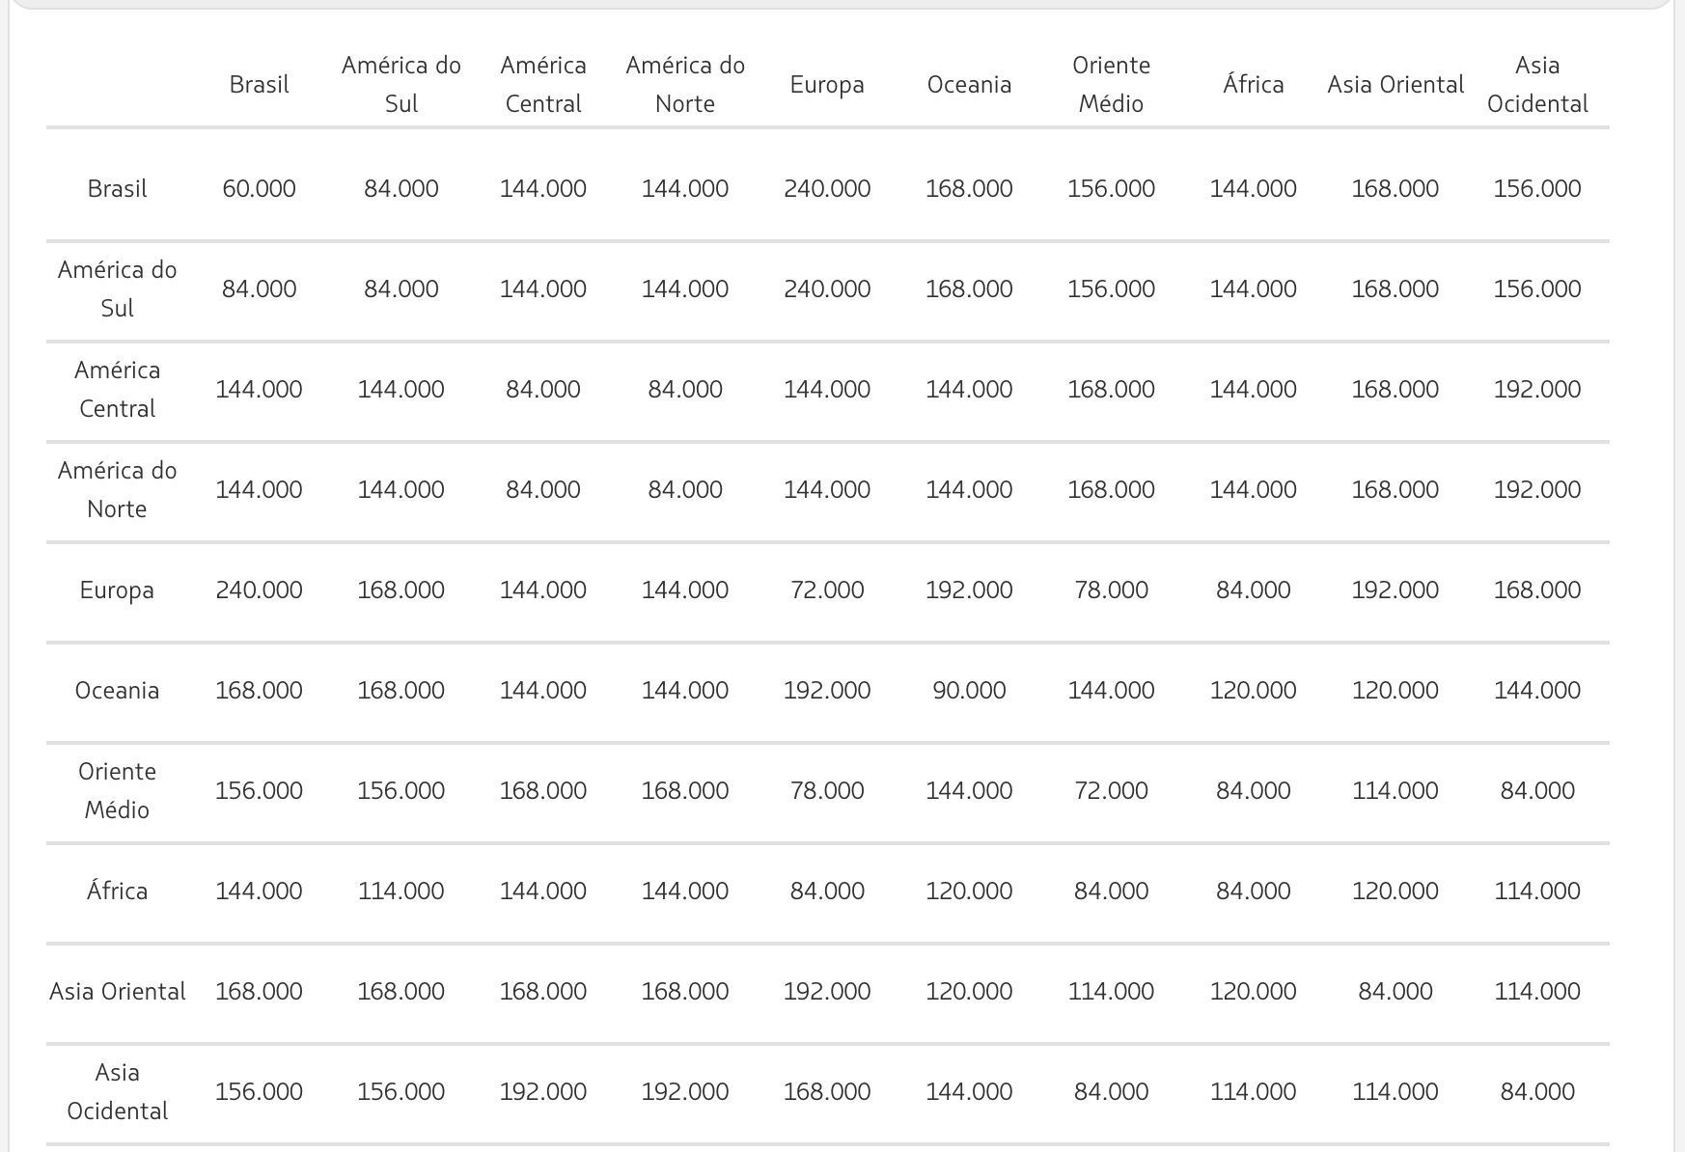Select the Oriente Médio column header
1685x1152 pixels.
pos(1111,85)
